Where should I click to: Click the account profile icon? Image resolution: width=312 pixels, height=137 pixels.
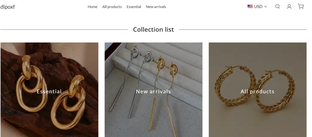tap(289, 6)
